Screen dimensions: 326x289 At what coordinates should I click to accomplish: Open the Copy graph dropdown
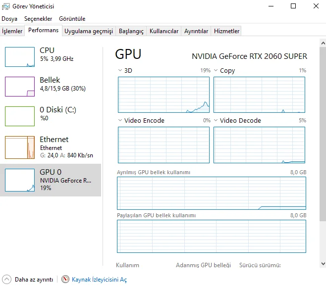click(216, 70)
